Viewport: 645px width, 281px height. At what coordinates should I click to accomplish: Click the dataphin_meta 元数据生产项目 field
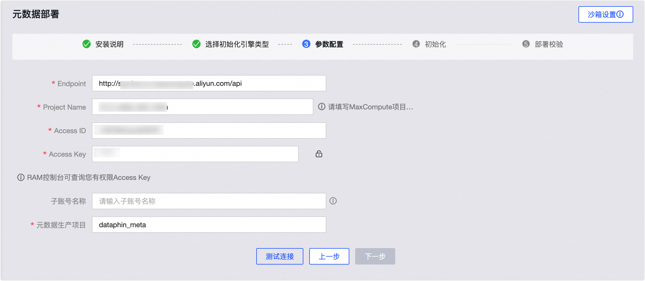(209, 224)
